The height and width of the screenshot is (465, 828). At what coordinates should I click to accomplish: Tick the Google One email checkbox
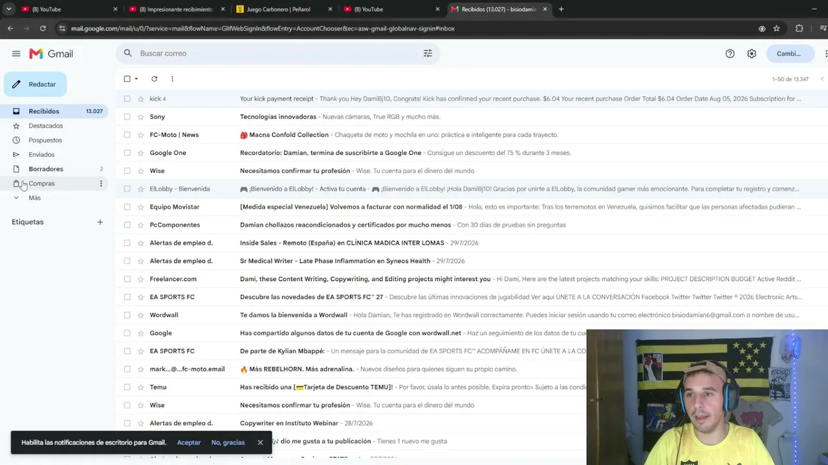tap(127, 153)
